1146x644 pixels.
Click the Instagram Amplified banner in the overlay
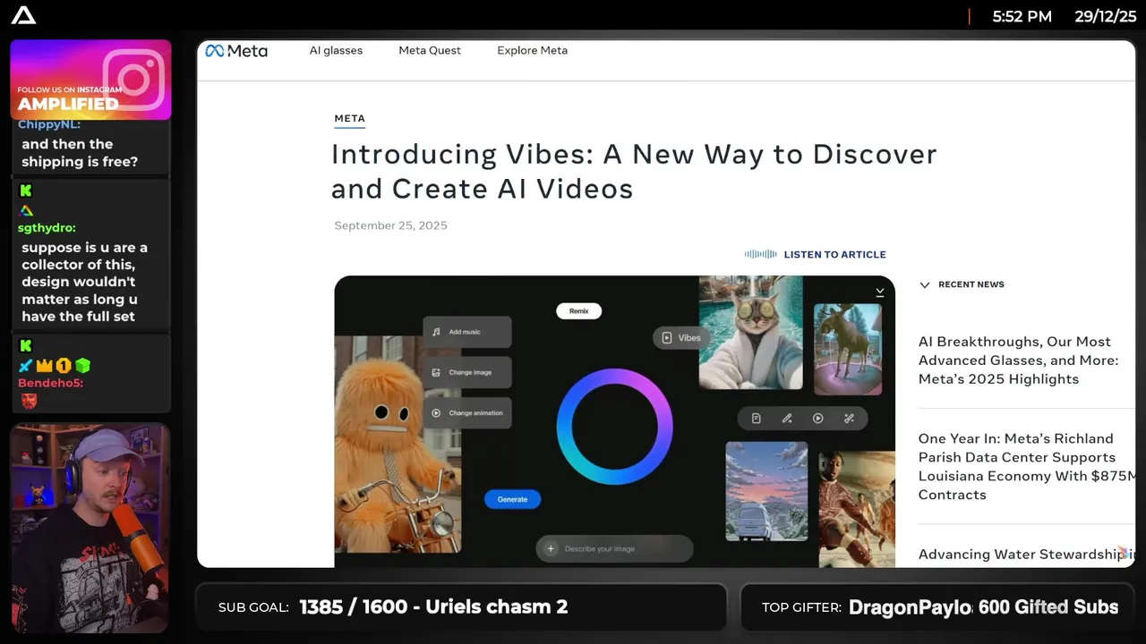90,80
